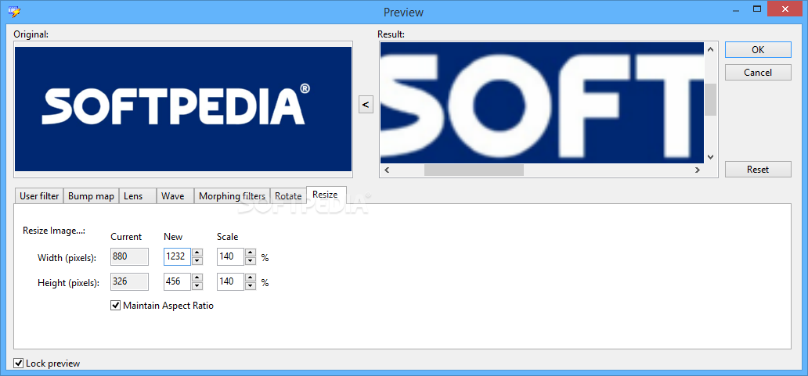
Task: Increase new width with up spinner
Action: pyautogui.click(x=197, y=252)
